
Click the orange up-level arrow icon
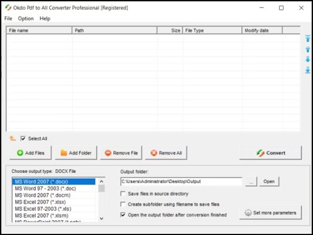12,138
